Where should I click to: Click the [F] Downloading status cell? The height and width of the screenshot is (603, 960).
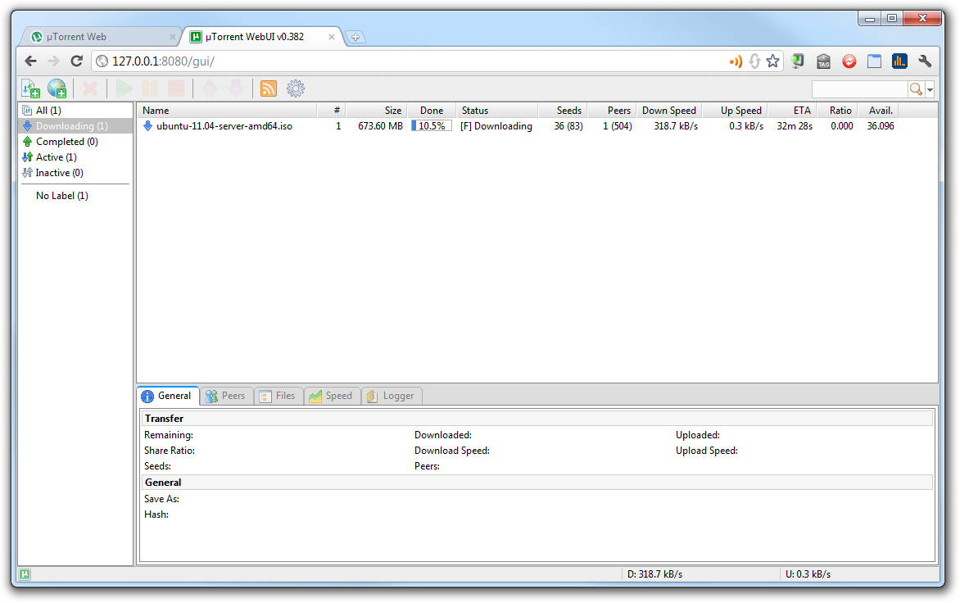point(496,126)
